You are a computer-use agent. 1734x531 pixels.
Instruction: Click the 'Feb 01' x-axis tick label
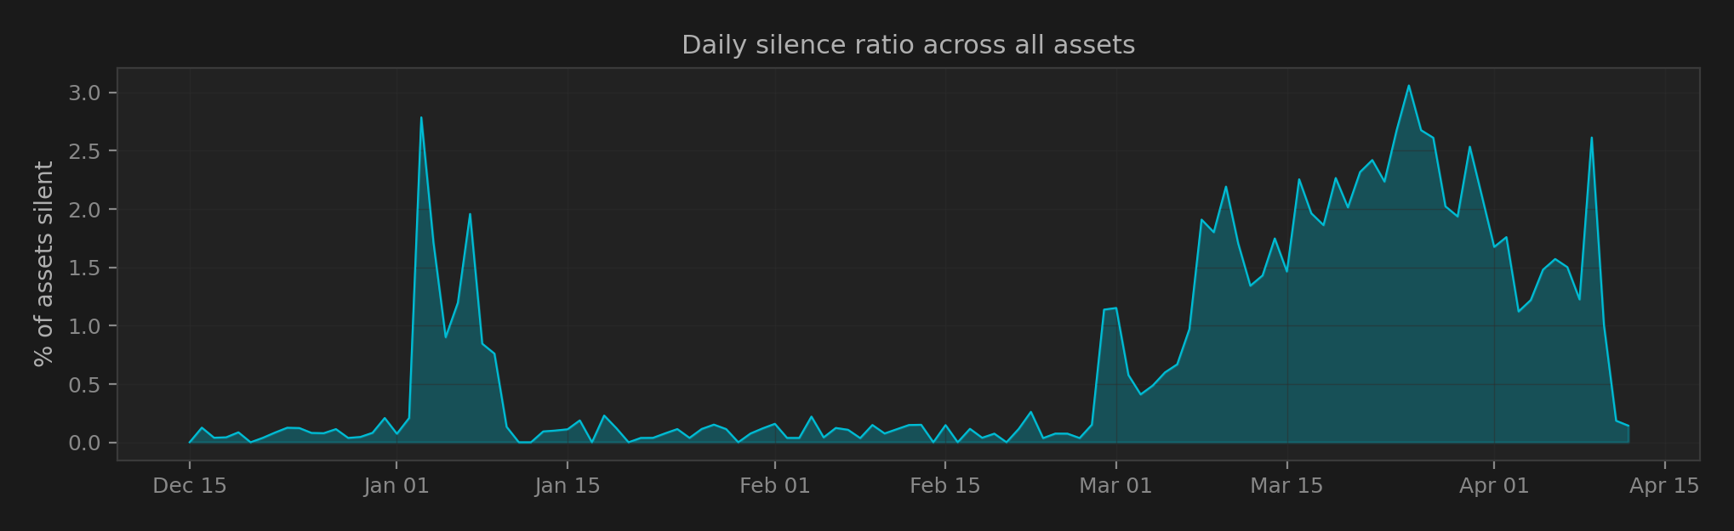tap(774, 486)
